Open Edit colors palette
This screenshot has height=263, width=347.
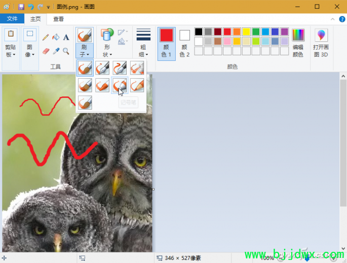tap(298, 43)
